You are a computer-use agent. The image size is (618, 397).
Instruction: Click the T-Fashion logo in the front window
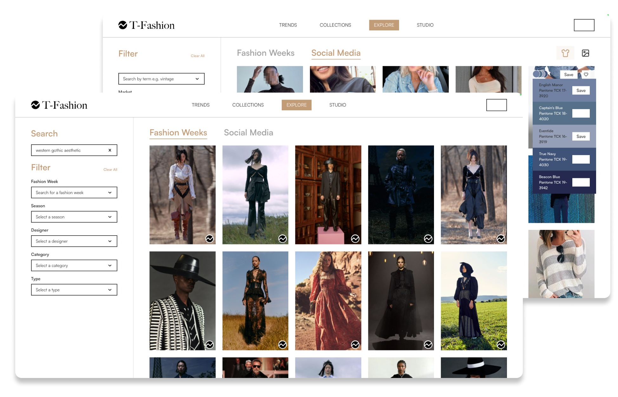(60, 105)
